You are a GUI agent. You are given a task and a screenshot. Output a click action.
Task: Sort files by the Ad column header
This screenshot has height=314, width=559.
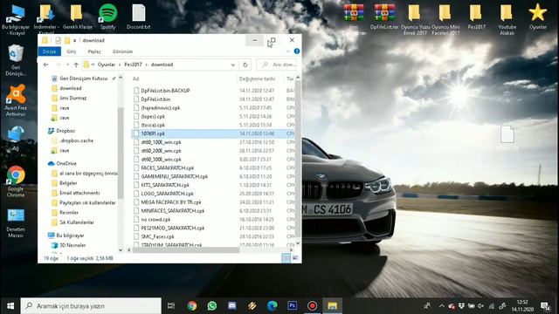tap(136, 78)
